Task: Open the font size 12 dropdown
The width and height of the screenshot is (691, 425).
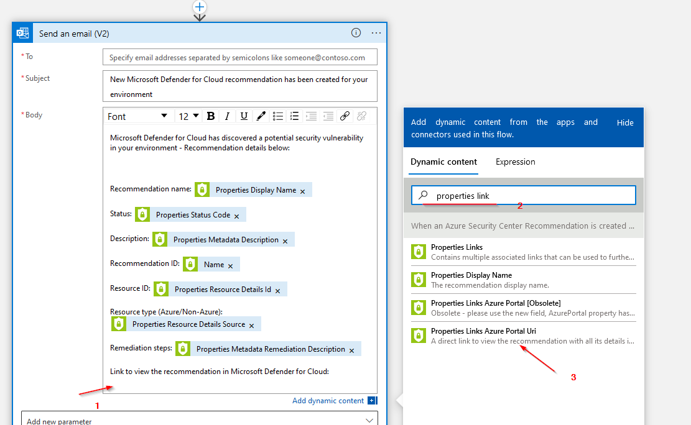Action: [x=188, y=116]
